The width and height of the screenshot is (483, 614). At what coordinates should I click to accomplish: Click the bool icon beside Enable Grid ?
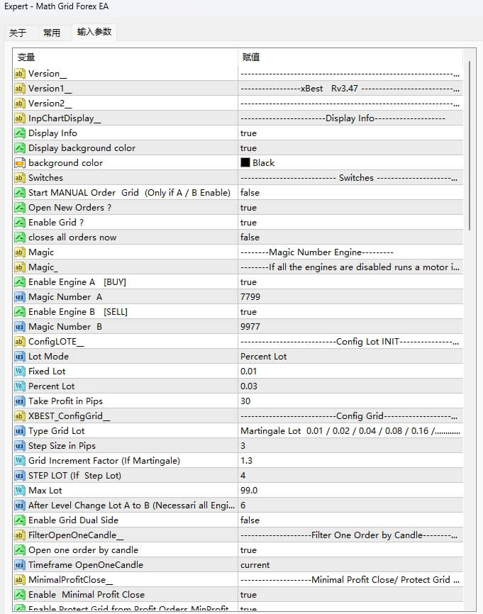click(19, 223)
